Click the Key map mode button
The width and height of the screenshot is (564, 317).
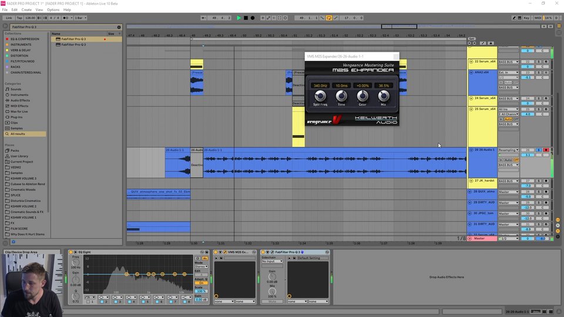(x=526, y=18)
